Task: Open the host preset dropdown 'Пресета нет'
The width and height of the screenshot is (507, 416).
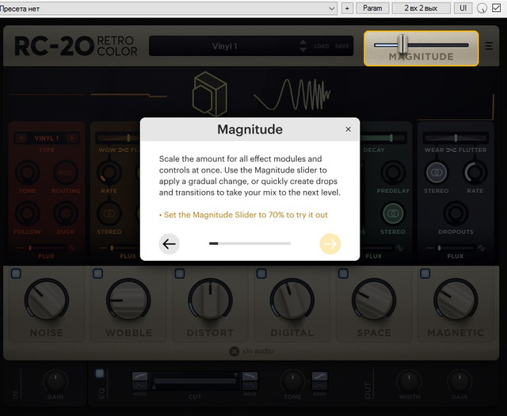Action: coord(168,9)
